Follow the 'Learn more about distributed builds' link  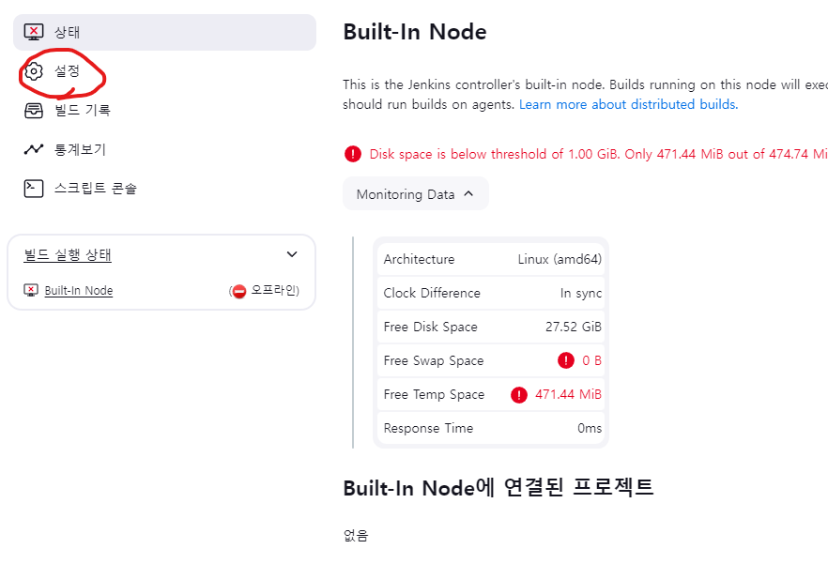pyautogui.click(x=628, y=104)
